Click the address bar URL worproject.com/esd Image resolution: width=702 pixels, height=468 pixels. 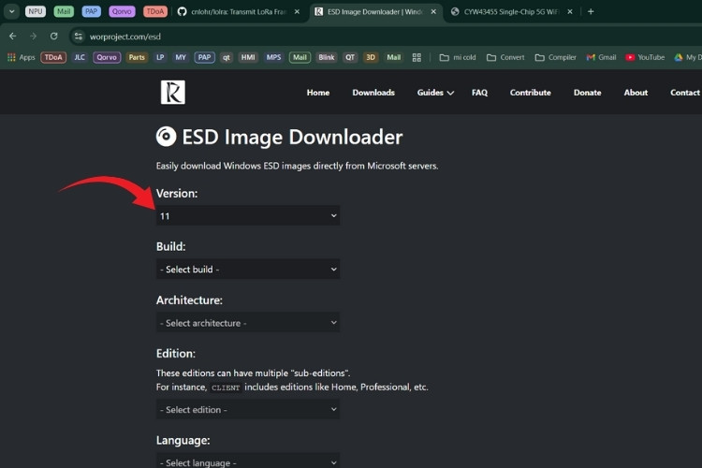124,37
